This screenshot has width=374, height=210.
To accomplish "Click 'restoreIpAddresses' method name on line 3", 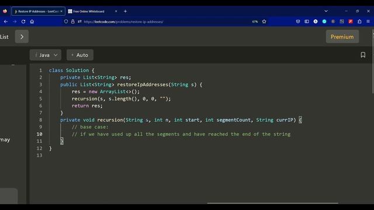I will point(143,85).
